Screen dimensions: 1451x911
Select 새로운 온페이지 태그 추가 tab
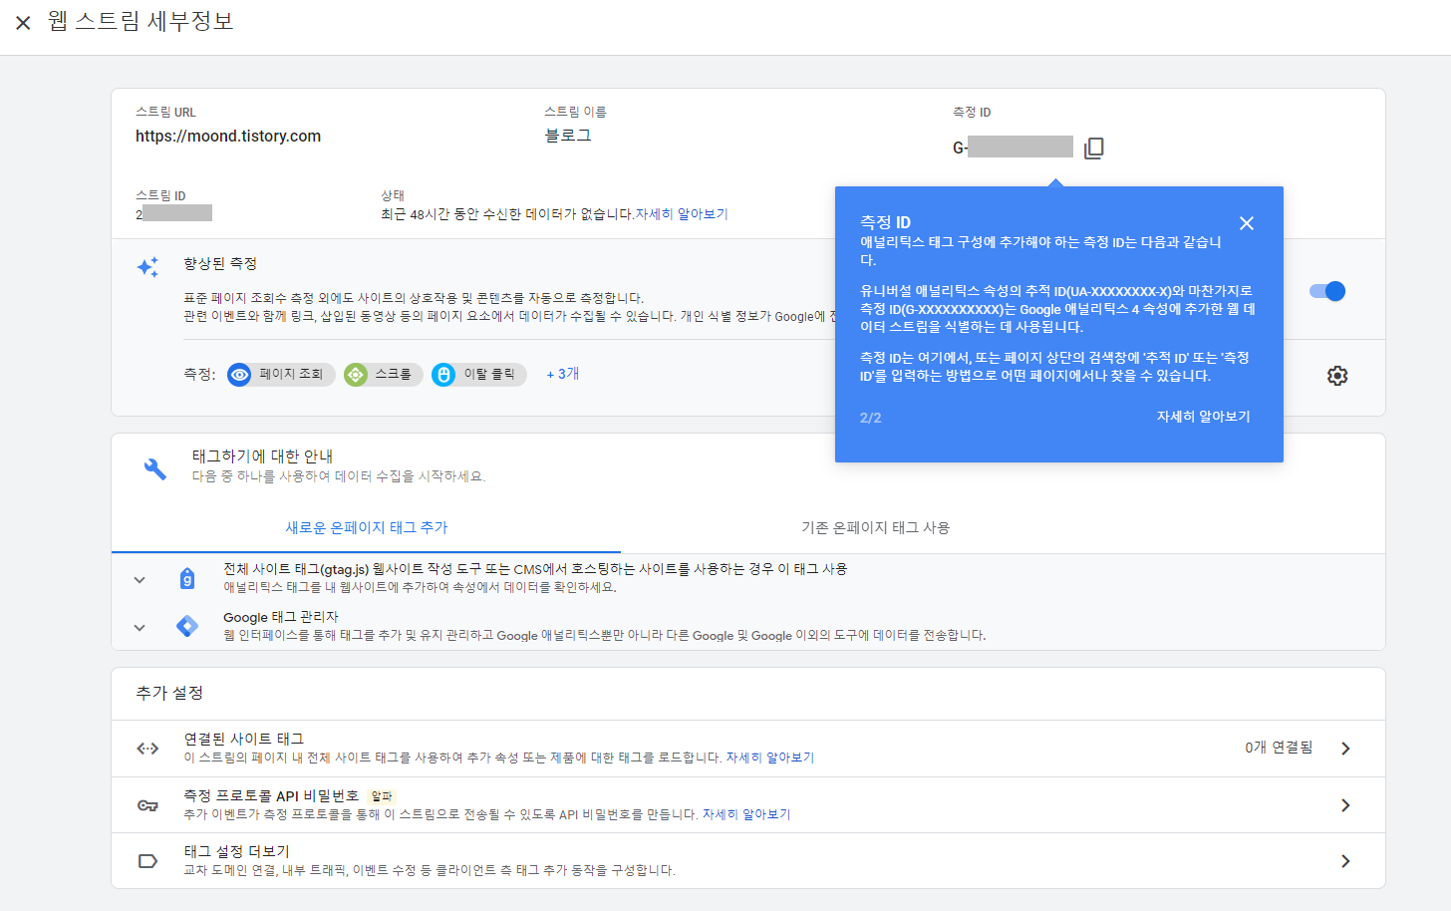click(x=366, y=527)
